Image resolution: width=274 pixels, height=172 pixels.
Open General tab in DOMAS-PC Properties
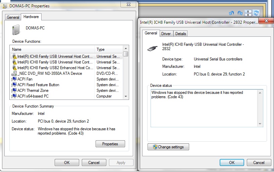pyautogui.click(x=13, y=17)
